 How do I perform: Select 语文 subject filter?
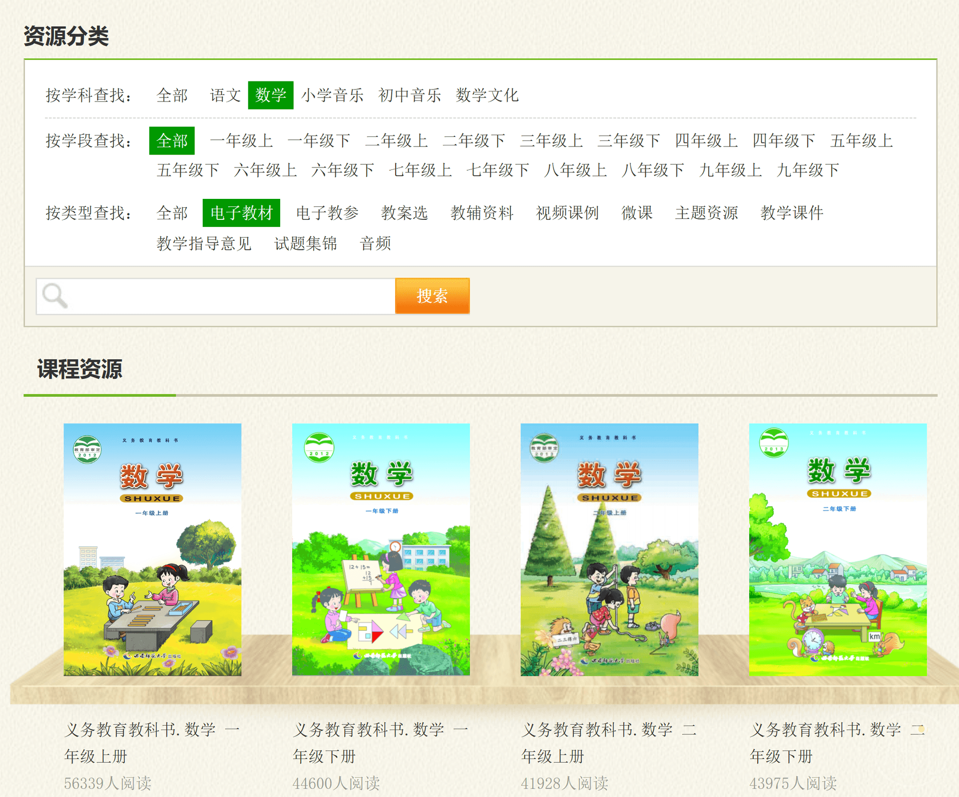click(x=225, y=95)
